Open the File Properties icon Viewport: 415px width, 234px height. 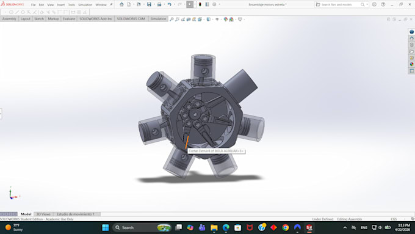point(208,4)
